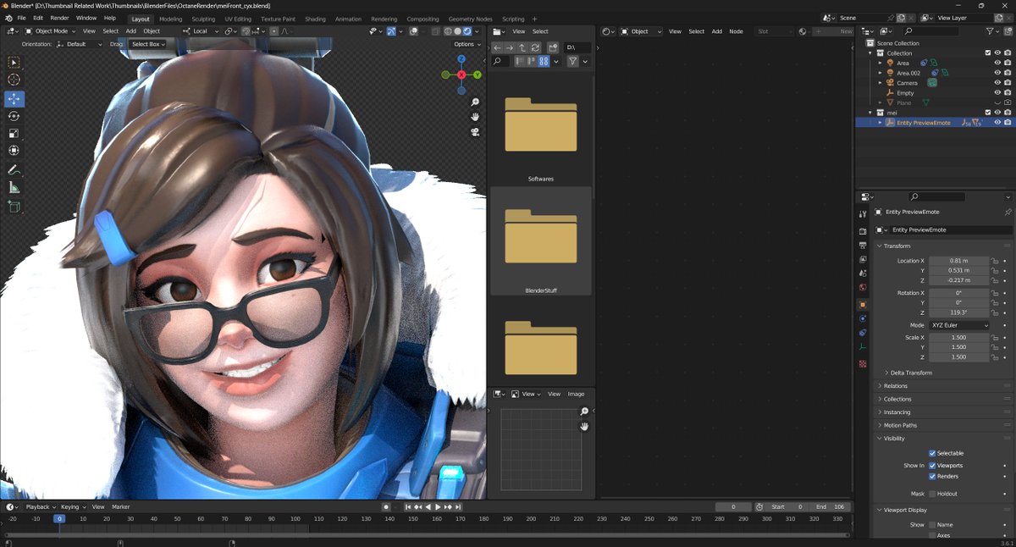1016x547 pixels.
Task: Jump to the timeline start frame
Action: 408,507
